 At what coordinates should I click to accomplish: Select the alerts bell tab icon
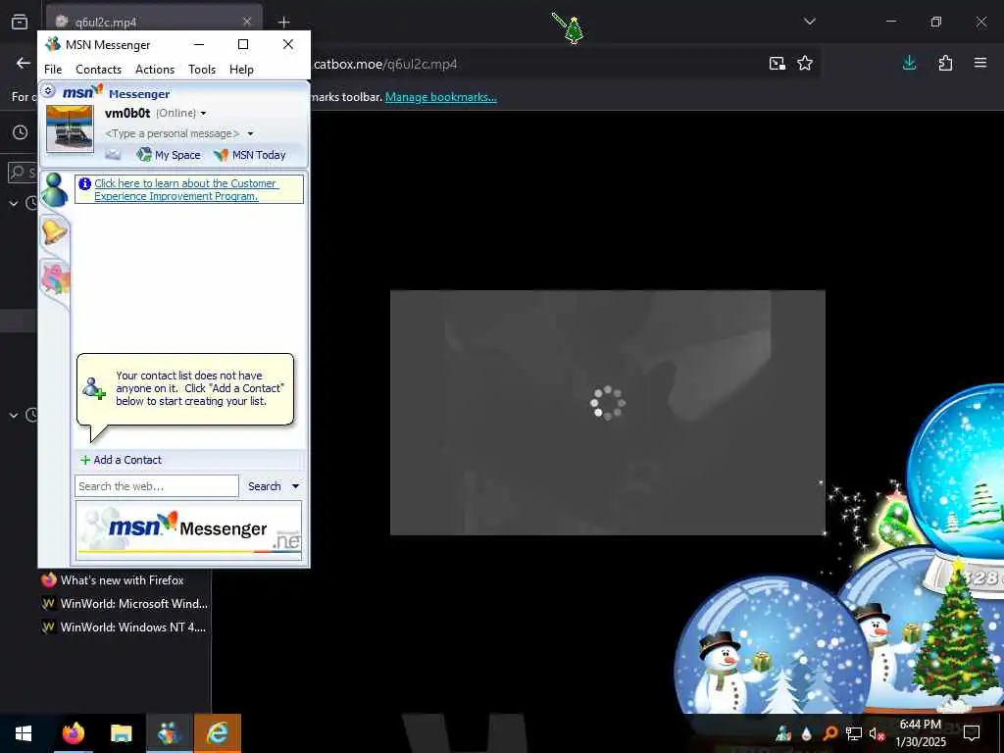click(55, 231)
